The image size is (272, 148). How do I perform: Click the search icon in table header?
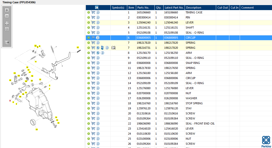click(97, 8)
